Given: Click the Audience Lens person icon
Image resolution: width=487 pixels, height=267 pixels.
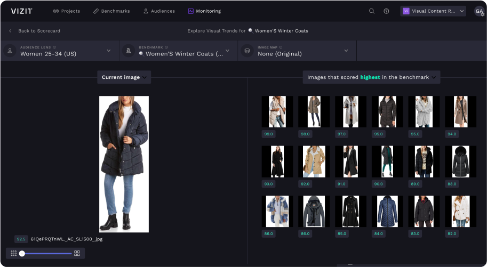Looking at the screenshot, I should pos(10,51).
